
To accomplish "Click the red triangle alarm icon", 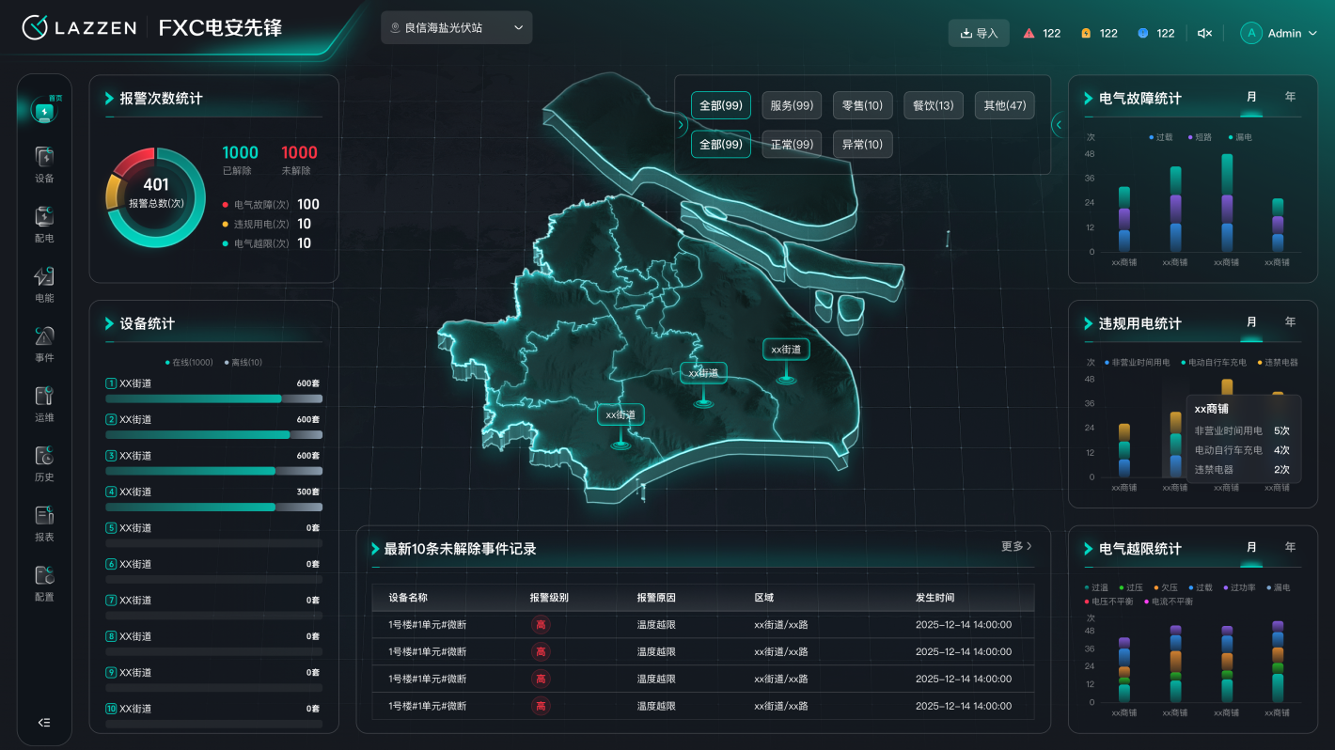I will 1029,33.
